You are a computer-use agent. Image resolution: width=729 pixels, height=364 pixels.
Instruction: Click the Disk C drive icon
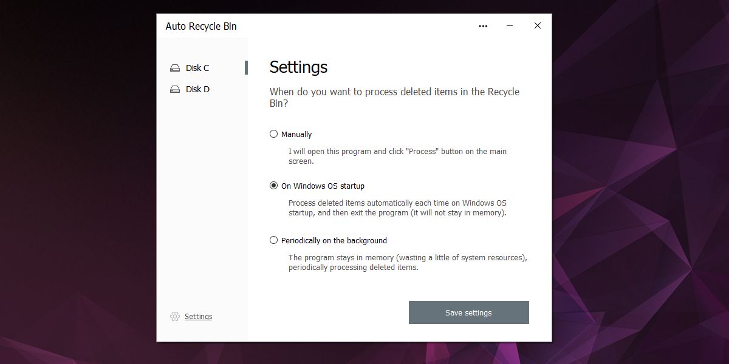point(175,68)
